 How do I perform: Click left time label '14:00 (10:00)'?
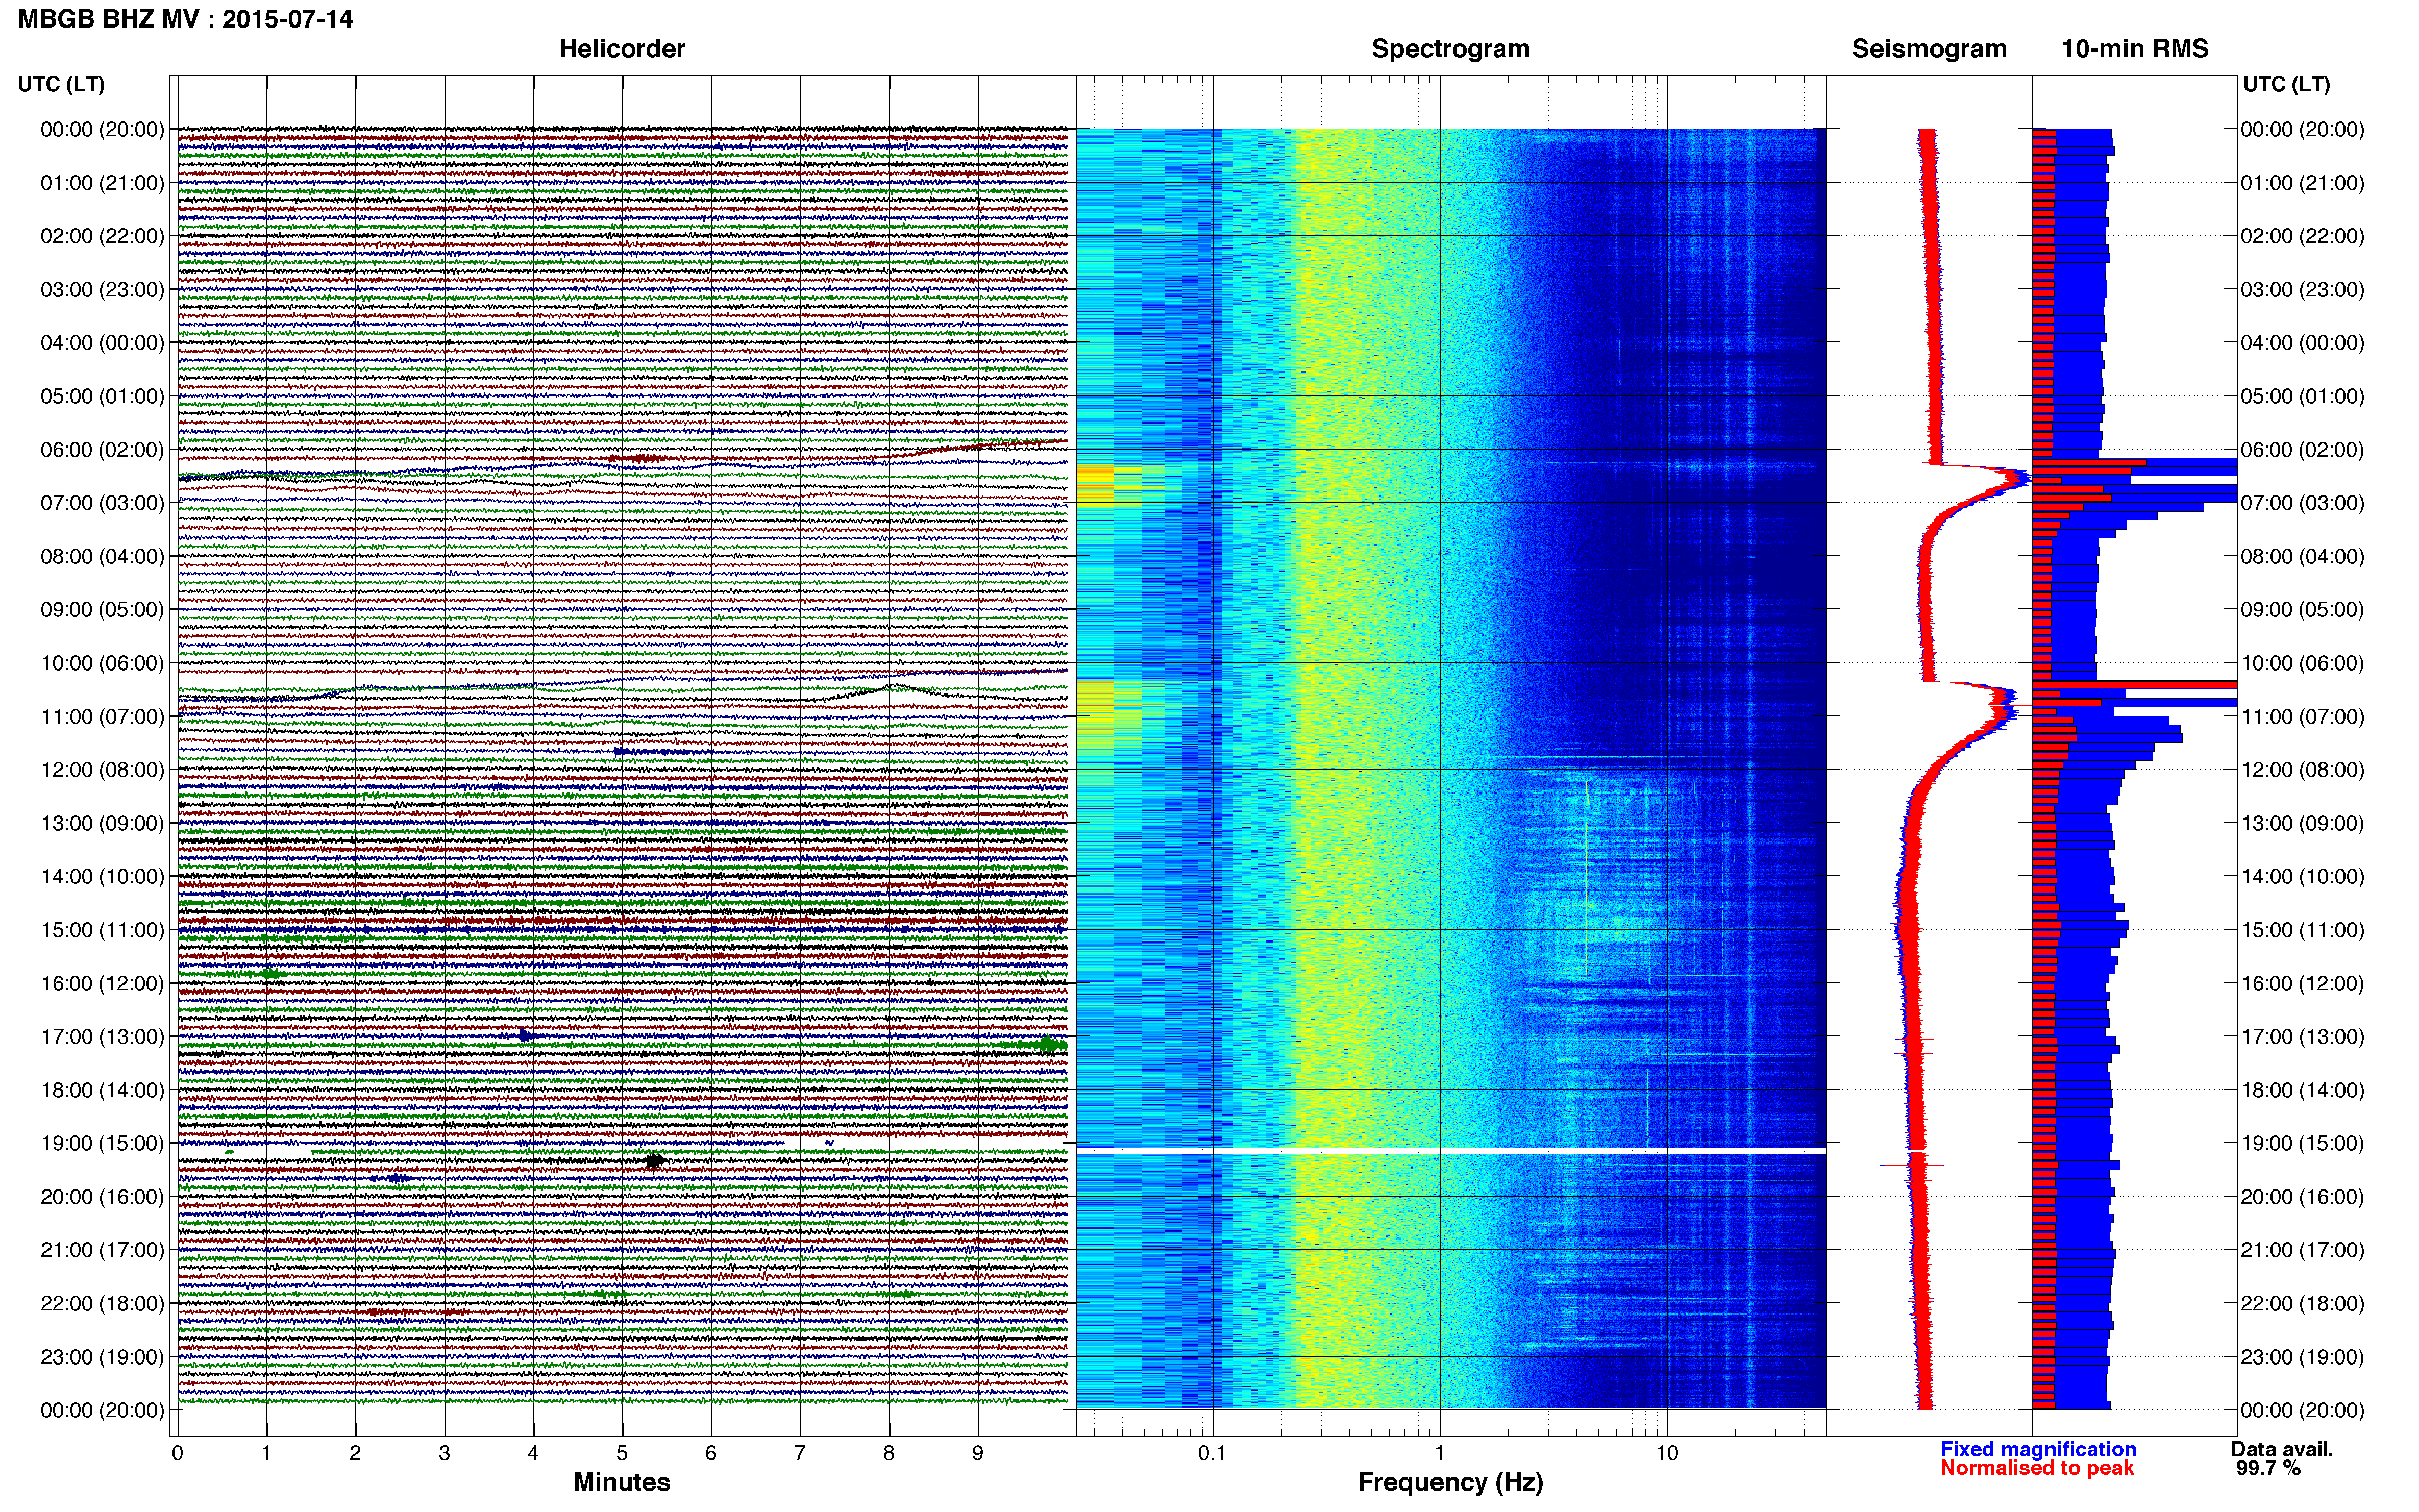coord(102,877)
